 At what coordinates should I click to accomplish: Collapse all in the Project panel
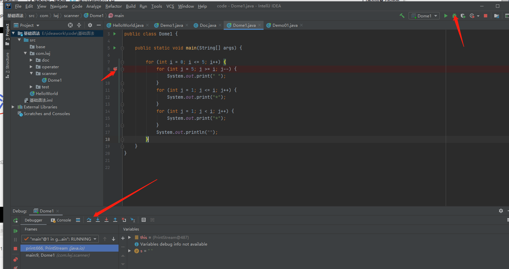pyautogui.click(x=79, y=25)
